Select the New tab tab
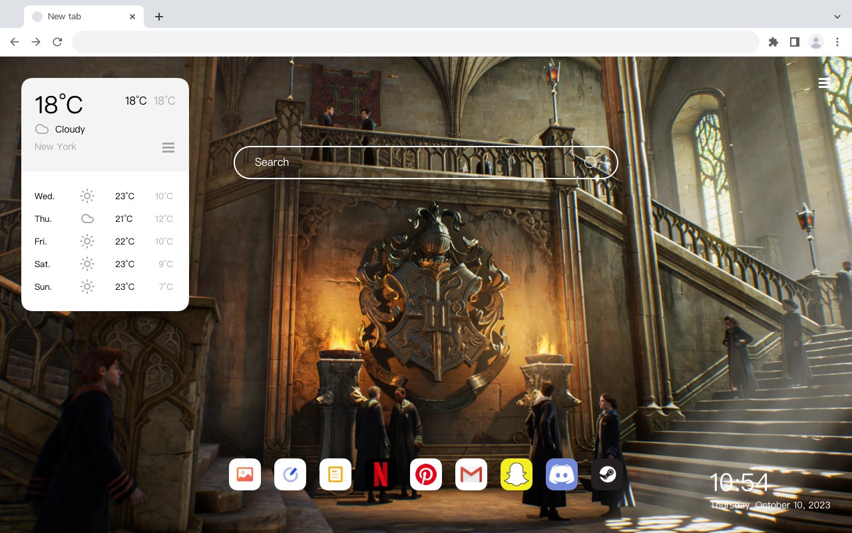Image resolution: width=852 pixels, height=533 pixels. pos(84,17)
